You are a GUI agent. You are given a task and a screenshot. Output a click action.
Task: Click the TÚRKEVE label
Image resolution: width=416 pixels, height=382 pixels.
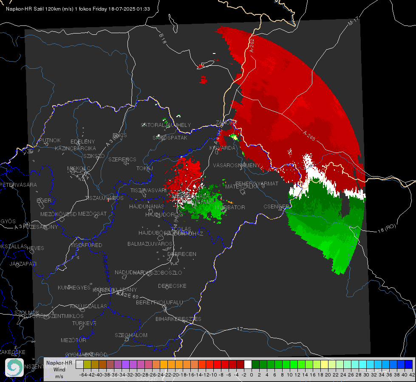[x=85, y=323]
